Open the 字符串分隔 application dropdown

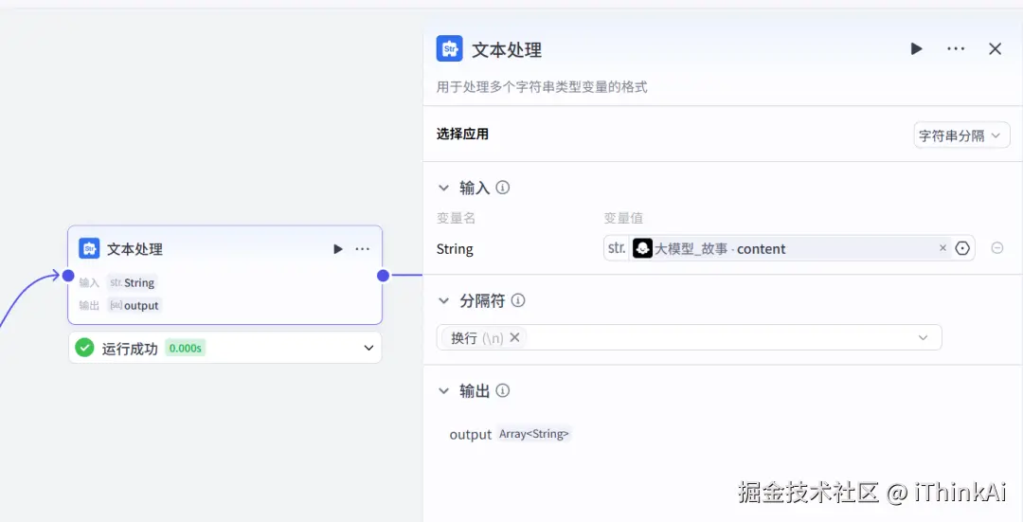tap(961, 135)
